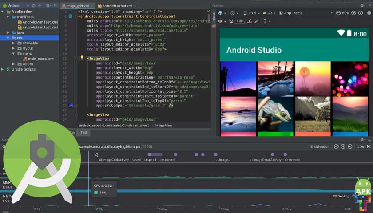Click the ImageView breadcrumb

tap(164, 125)
